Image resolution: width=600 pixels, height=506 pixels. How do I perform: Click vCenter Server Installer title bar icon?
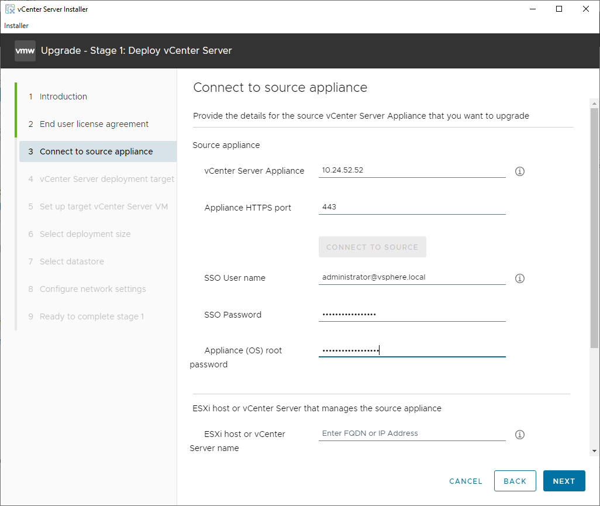click(9, 9)
